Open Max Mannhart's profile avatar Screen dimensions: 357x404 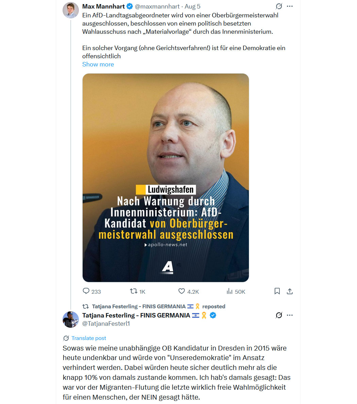point(71,10)
